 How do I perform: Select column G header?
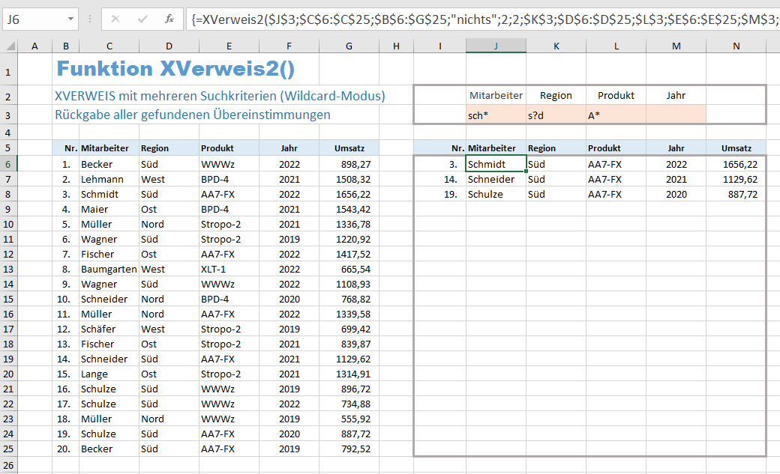coord(349,46)
